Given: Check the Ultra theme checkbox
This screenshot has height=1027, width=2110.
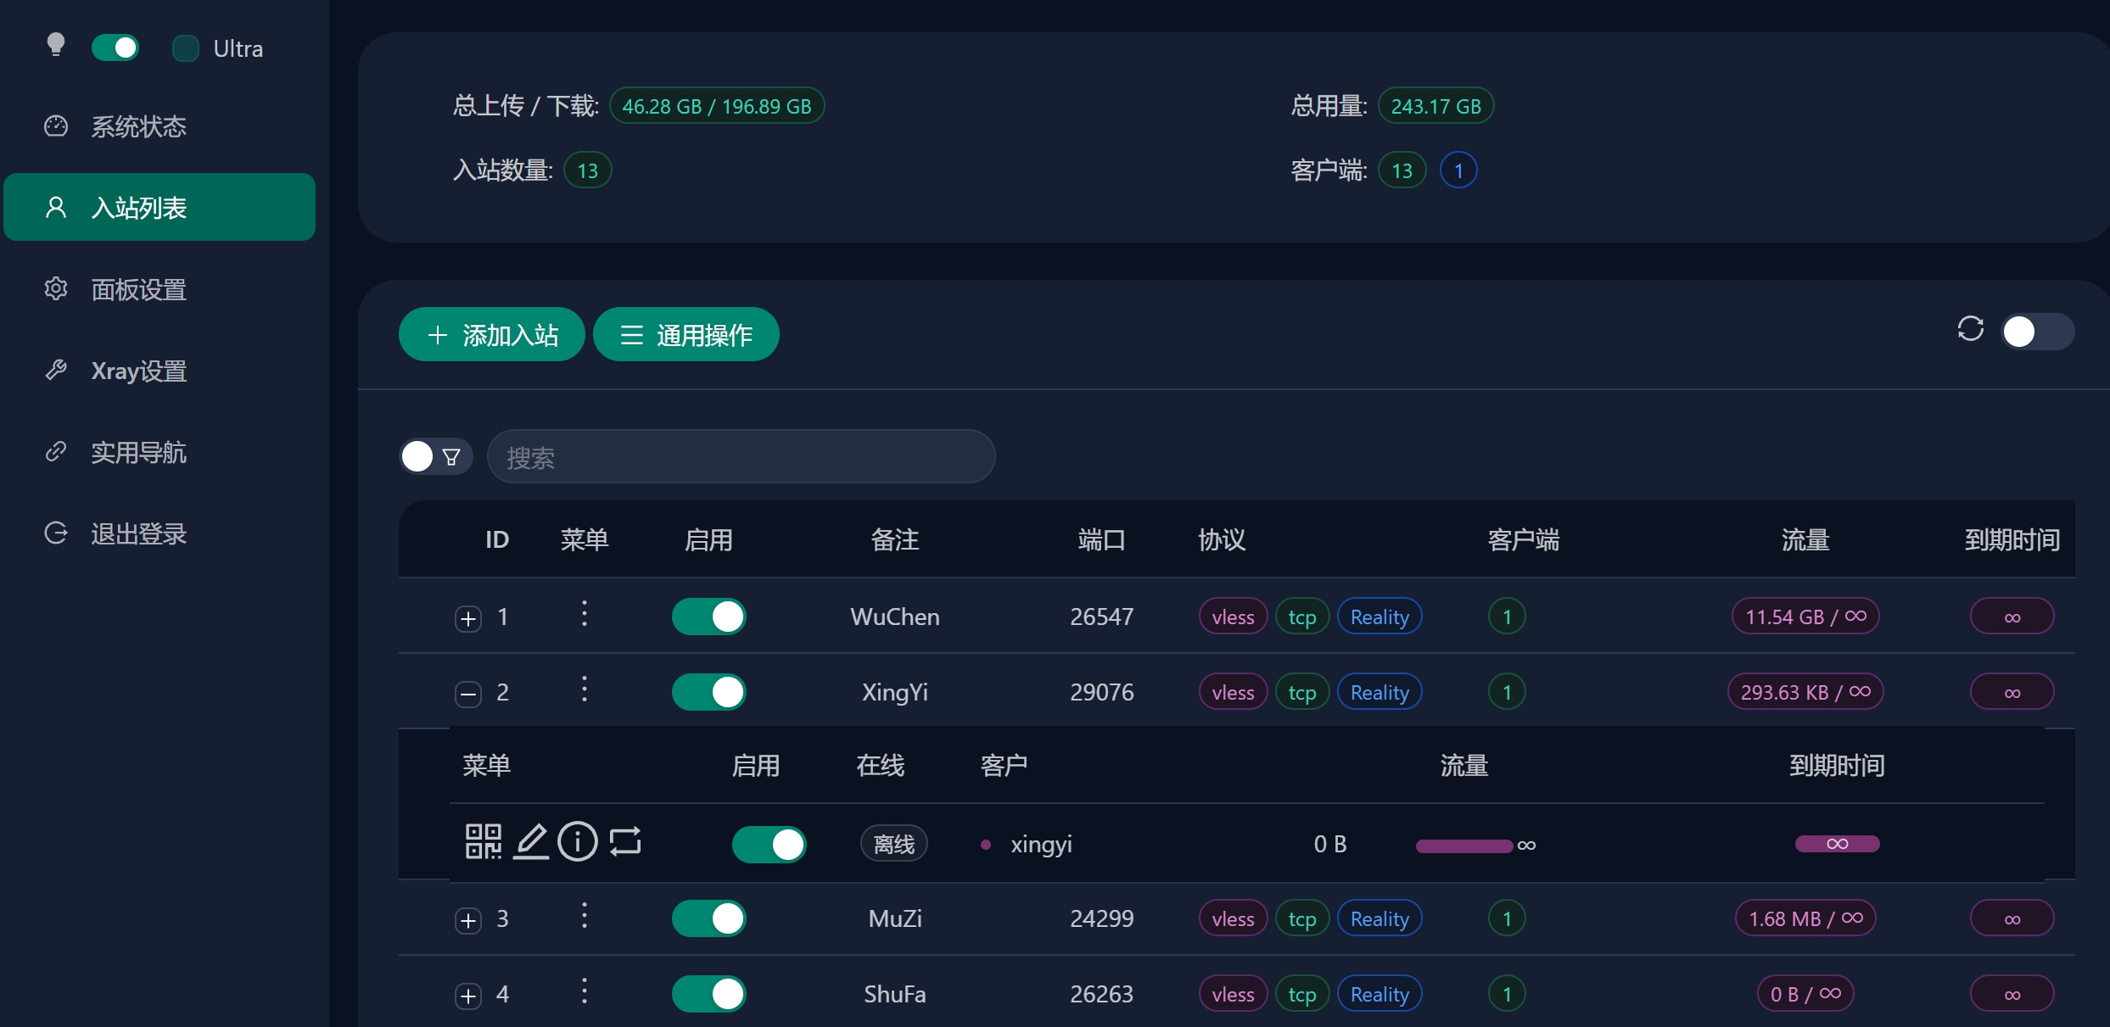Looking at the screenshot, I should click(186, 48).
